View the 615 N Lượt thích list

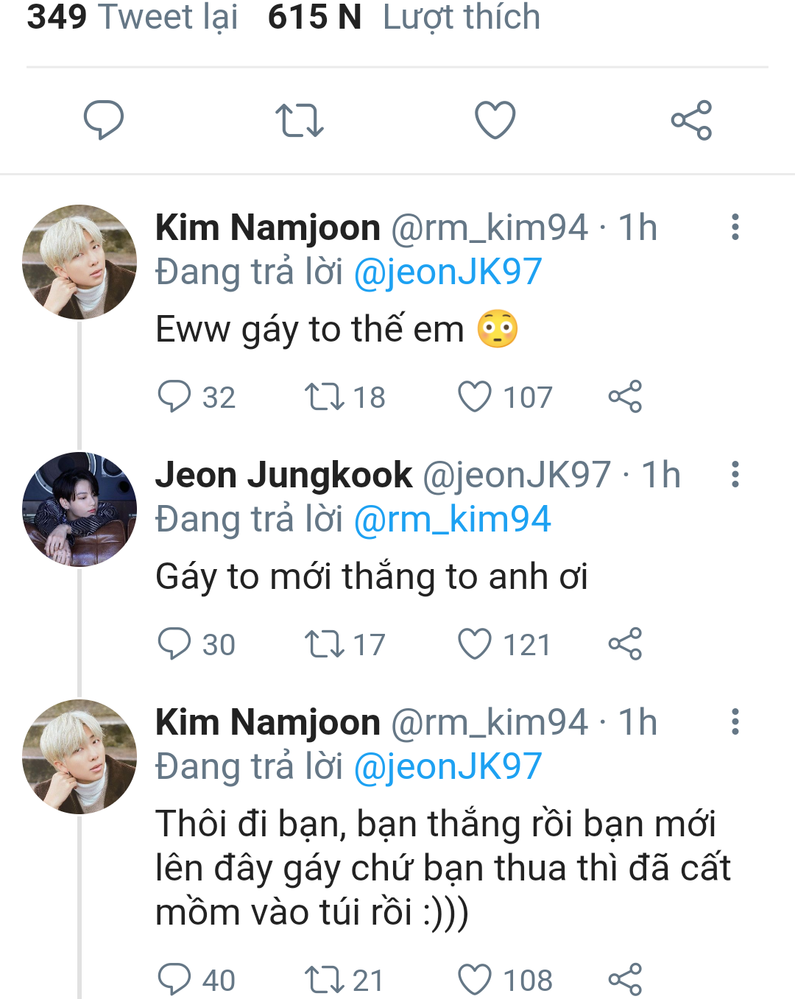click(x=403, y=17)
